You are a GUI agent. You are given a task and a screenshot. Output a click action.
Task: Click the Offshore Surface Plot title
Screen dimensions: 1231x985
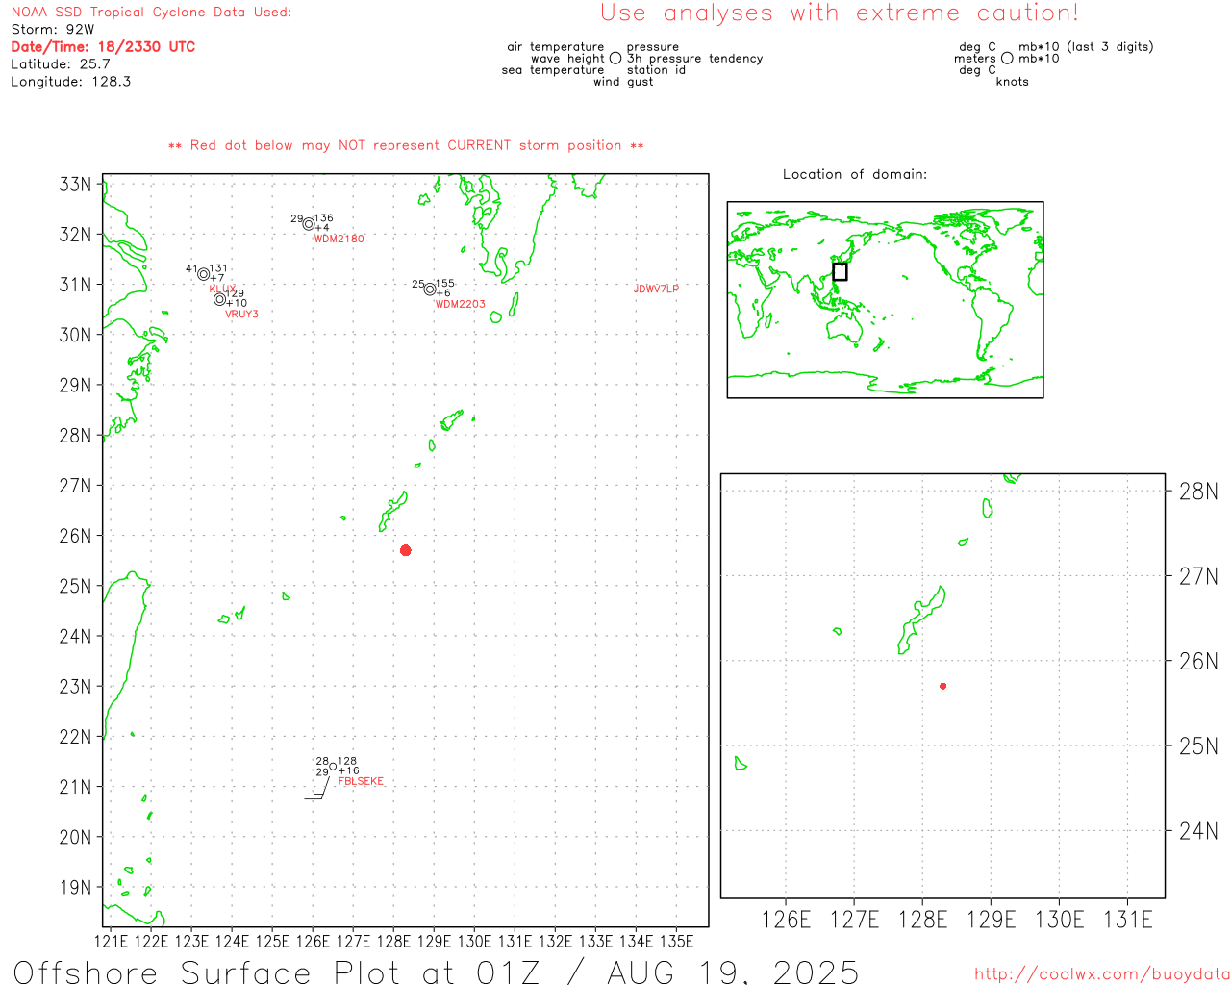coord(436,972)
